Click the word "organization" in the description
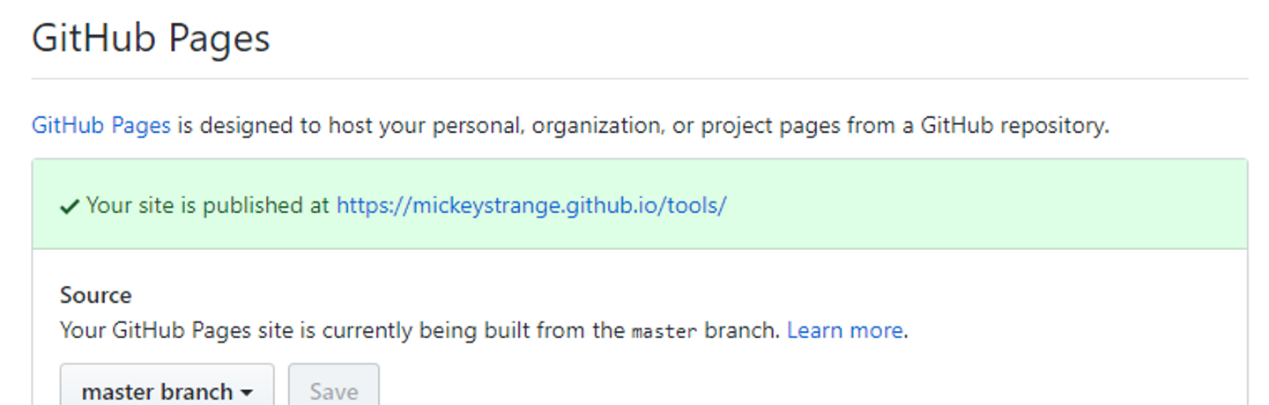Image resolution: width=1269 pixels, height=405 pixels. pos(597,126)
